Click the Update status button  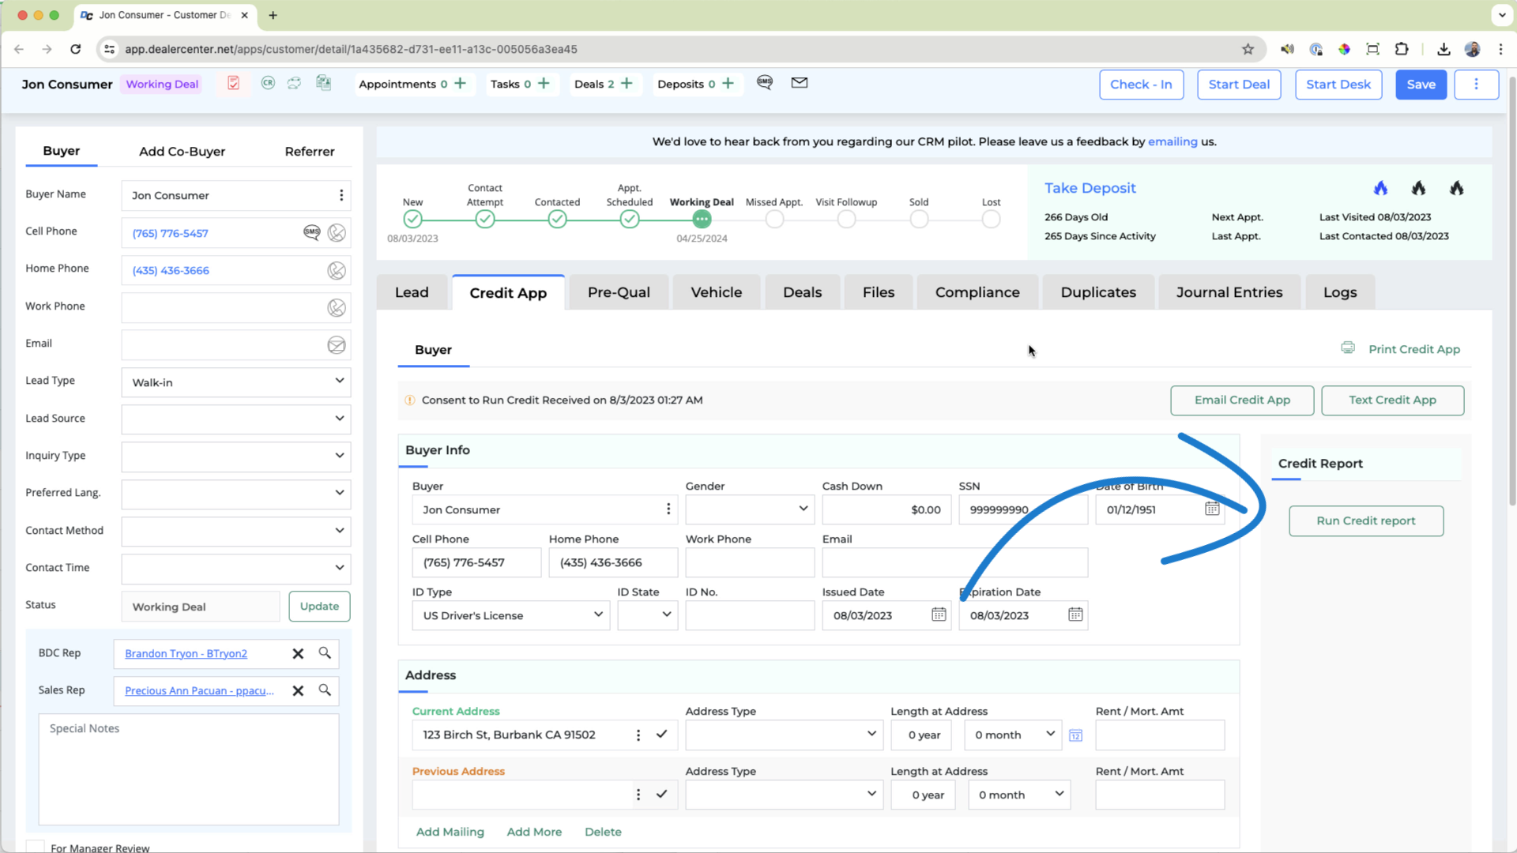tap(319, 606)
